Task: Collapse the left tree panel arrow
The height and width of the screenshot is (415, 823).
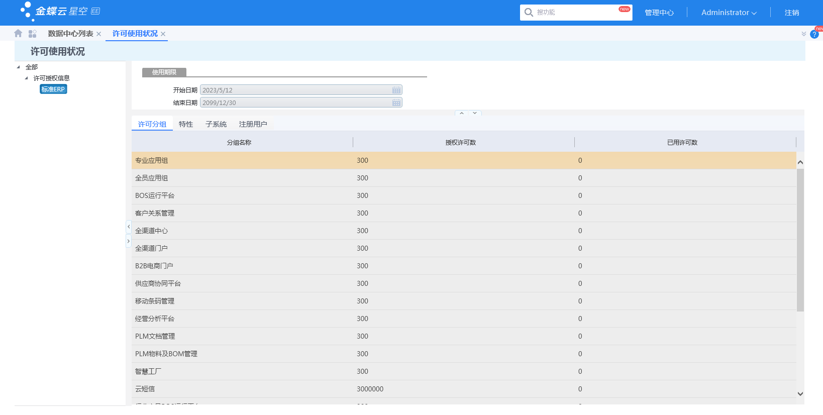Action: [x=129, y=227]
